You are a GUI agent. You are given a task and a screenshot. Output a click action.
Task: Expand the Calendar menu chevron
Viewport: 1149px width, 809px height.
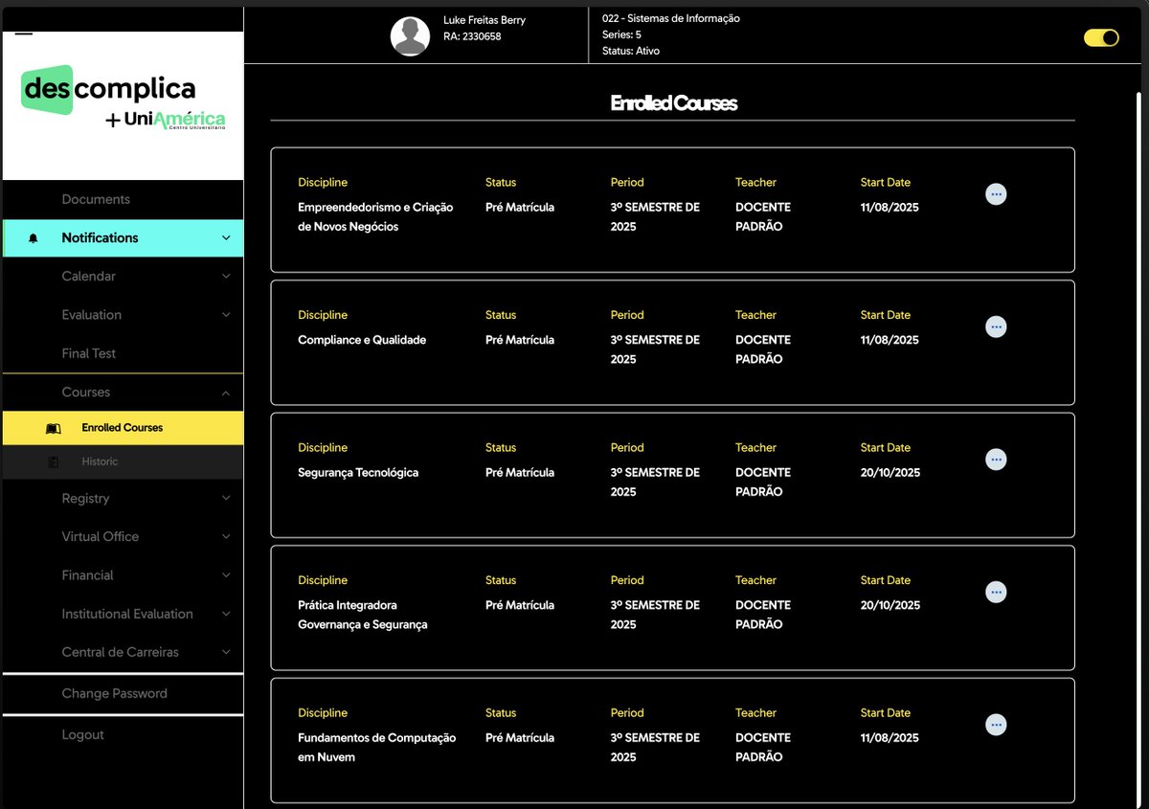[x=226, y=277]
